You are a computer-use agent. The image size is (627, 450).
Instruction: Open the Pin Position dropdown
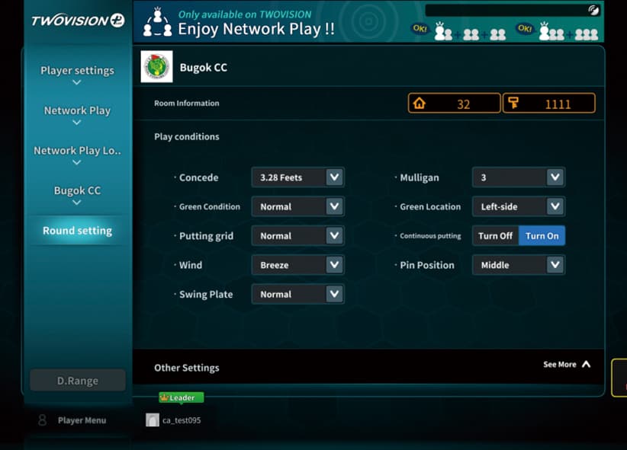point(518,265)
